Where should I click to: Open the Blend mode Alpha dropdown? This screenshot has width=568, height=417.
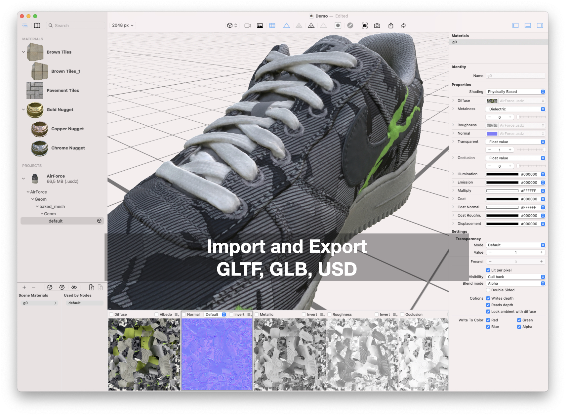(x=515, y=283)
